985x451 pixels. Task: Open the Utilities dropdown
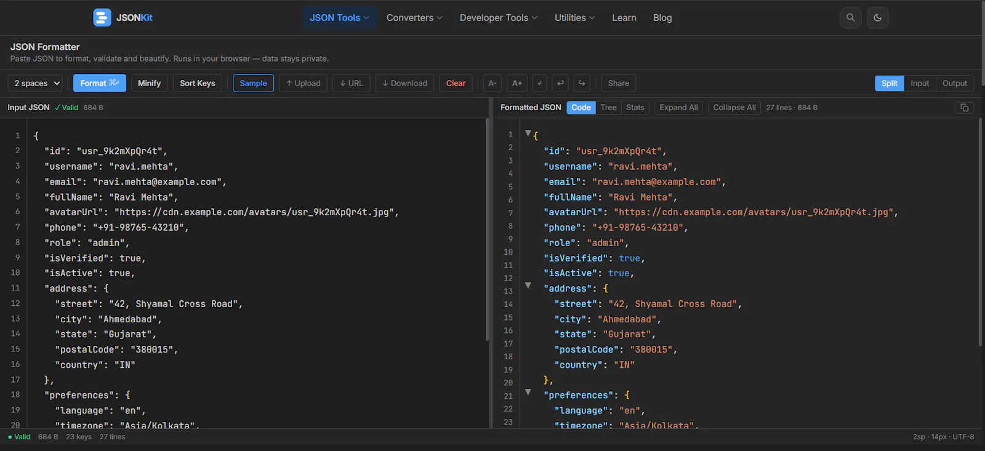[574, 17]
